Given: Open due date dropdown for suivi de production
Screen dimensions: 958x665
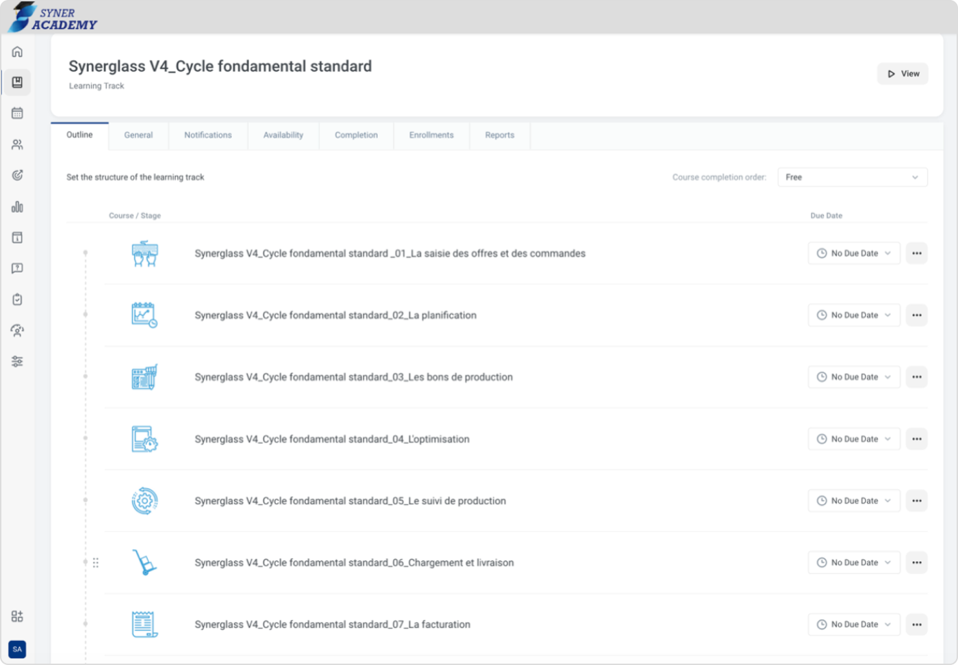Looking at the screenshot, I should pos(854,501).
